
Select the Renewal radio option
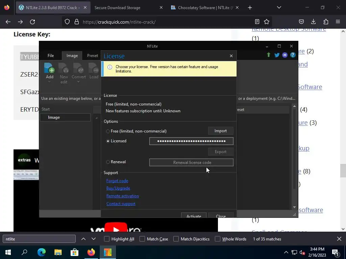coord(108,162)
